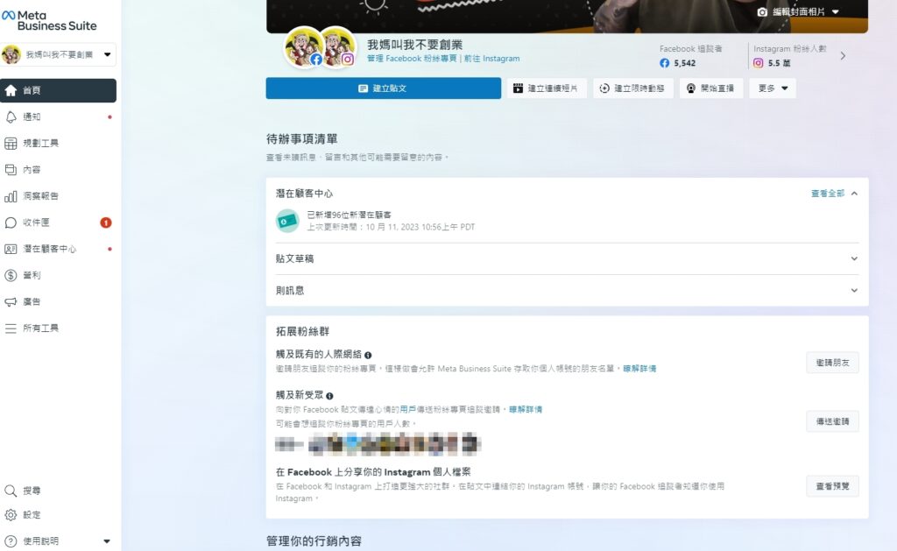Click 瞭解詳情 link under 觸及新受眾
This screenshot has height=551, width=897.
point(526,409)
